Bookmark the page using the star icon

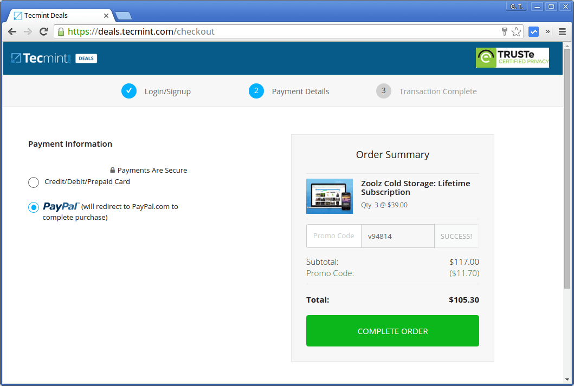[516, 31]
